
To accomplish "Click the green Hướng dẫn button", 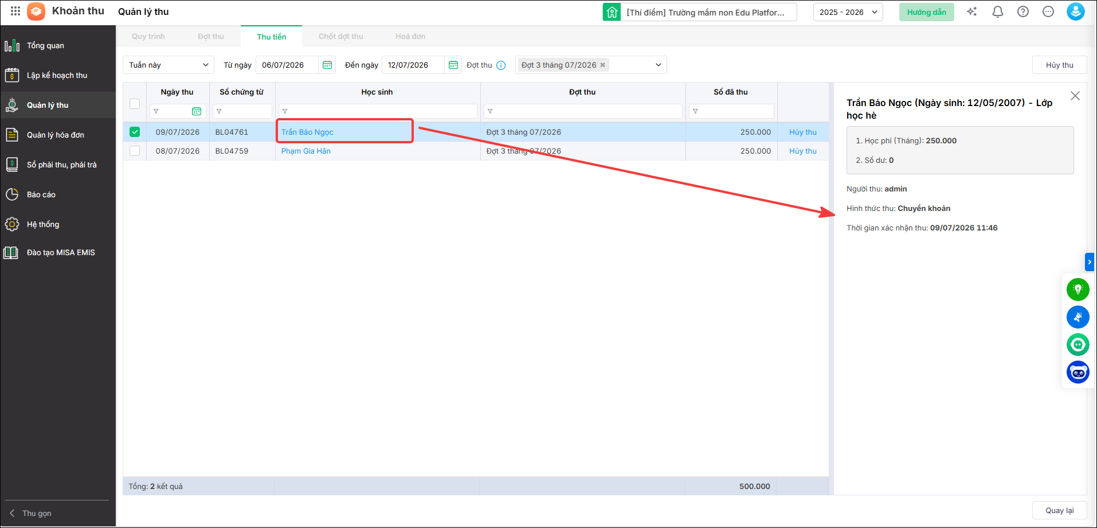I will tap(927, 12).
